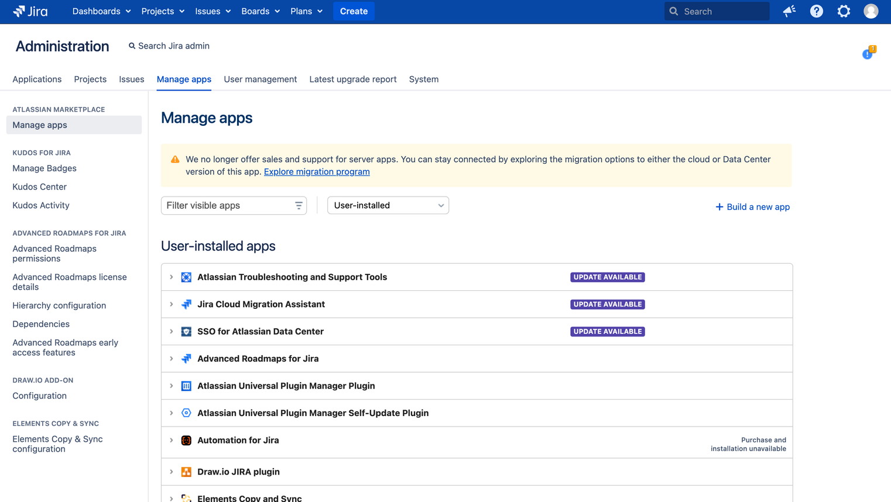The width and height of the screenshot is (891, 502).
Task: Click the Jira Cloud Migration Assistant app icon
Action: coord(186,304)
